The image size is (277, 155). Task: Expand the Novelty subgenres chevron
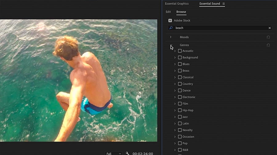coord(175,130)
